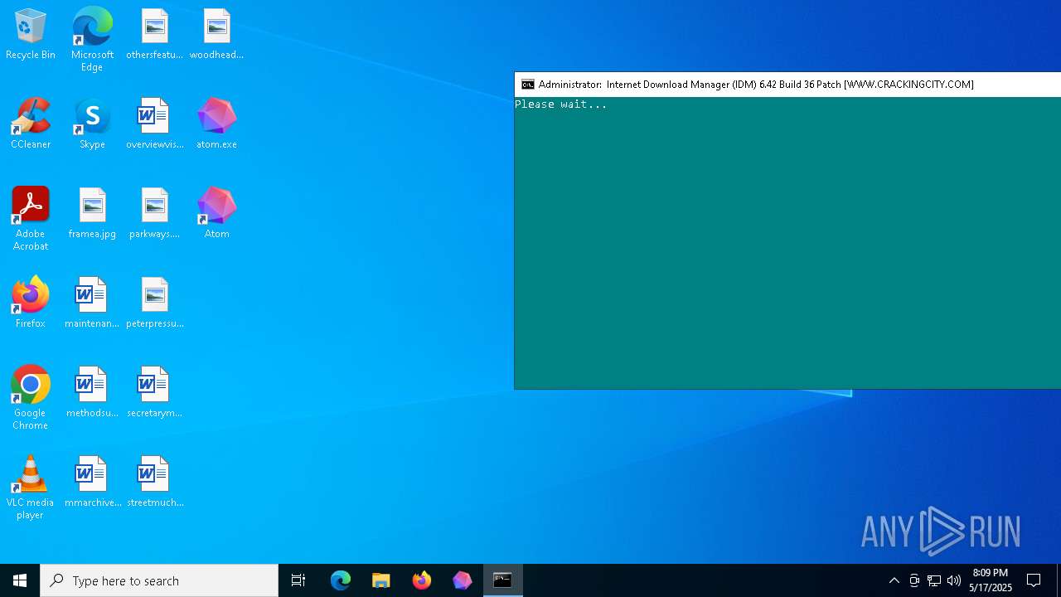Open the volume control tray icon
Viewport: 1061px width, 597px height.
tap(954, 580)
